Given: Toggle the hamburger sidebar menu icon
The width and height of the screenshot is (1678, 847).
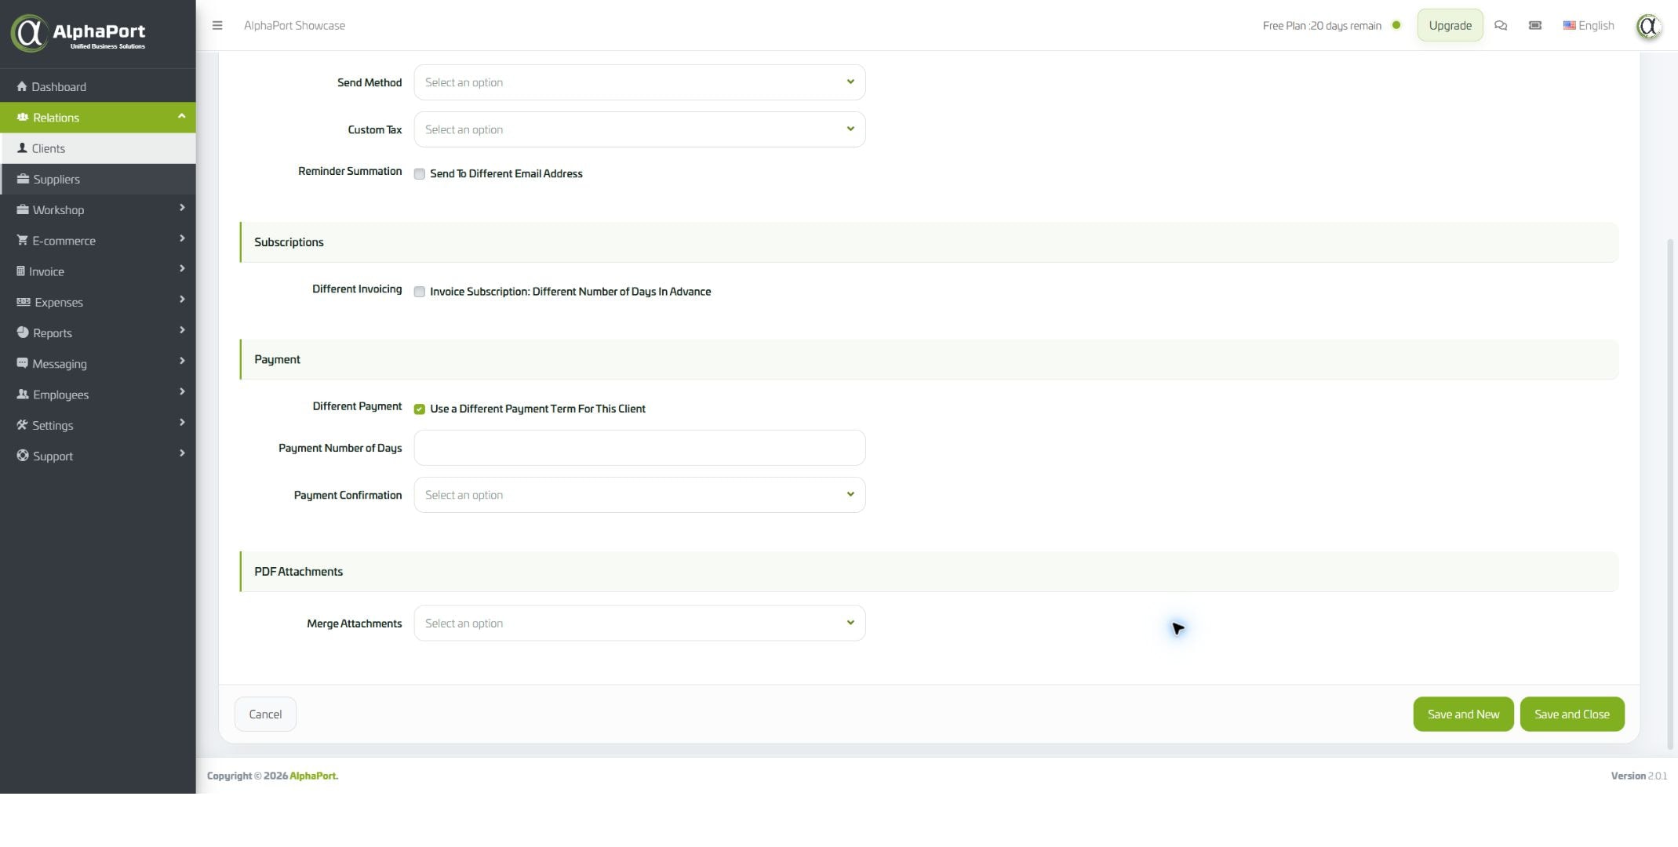Looking at the screenshot, I should point(217,25).
